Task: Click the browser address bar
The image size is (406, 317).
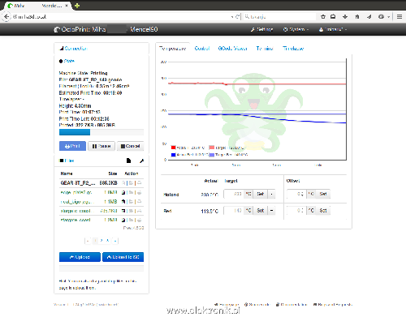Action: click(122, 17)
